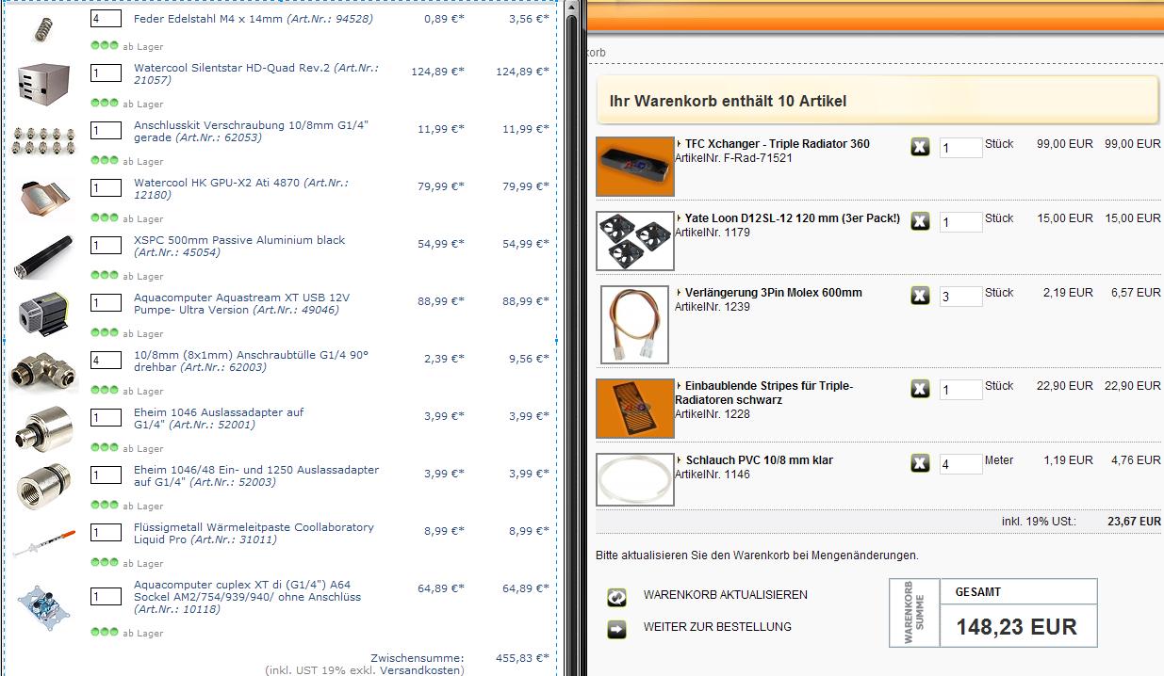The width and height of the screenshot is (1164, 676).
Task: Click quantity field for Eheim 1046/48 adapter
Action: (x=107, y=475)
